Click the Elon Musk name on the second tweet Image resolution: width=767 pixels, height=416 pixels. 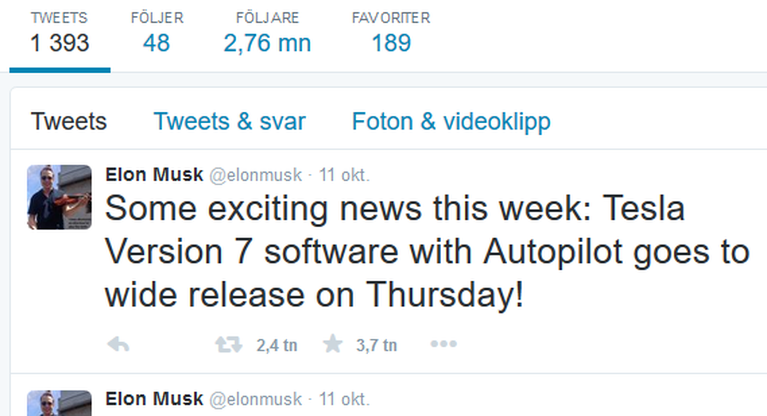click(x=154, y=399)
